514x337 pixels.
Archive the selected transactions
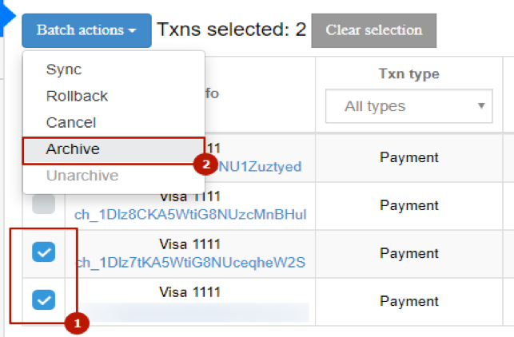point(114,150)
